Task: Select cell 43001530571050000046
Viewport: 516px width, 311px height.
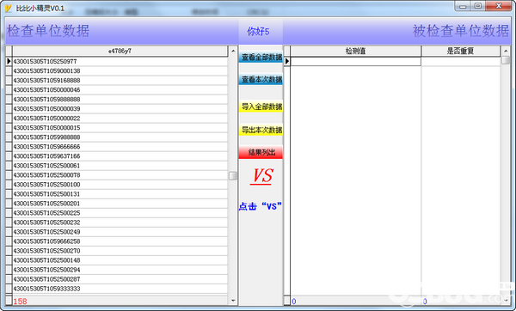Action: pos(120,89)
